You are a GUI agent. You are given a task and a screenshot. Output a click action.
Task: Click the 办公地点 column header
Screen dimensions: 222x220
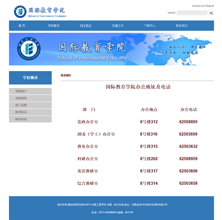point(149,110)
